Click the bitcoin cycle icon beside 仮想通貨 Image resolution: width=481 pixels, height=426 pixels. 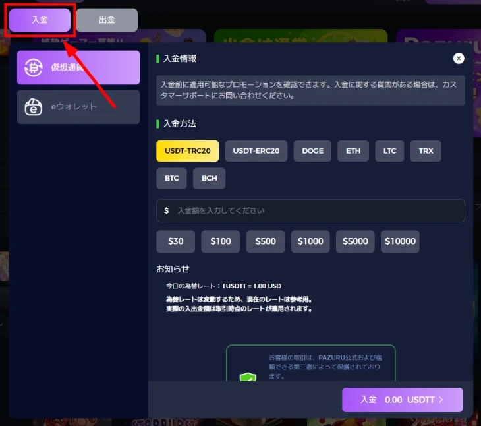(x=34, y=67)
